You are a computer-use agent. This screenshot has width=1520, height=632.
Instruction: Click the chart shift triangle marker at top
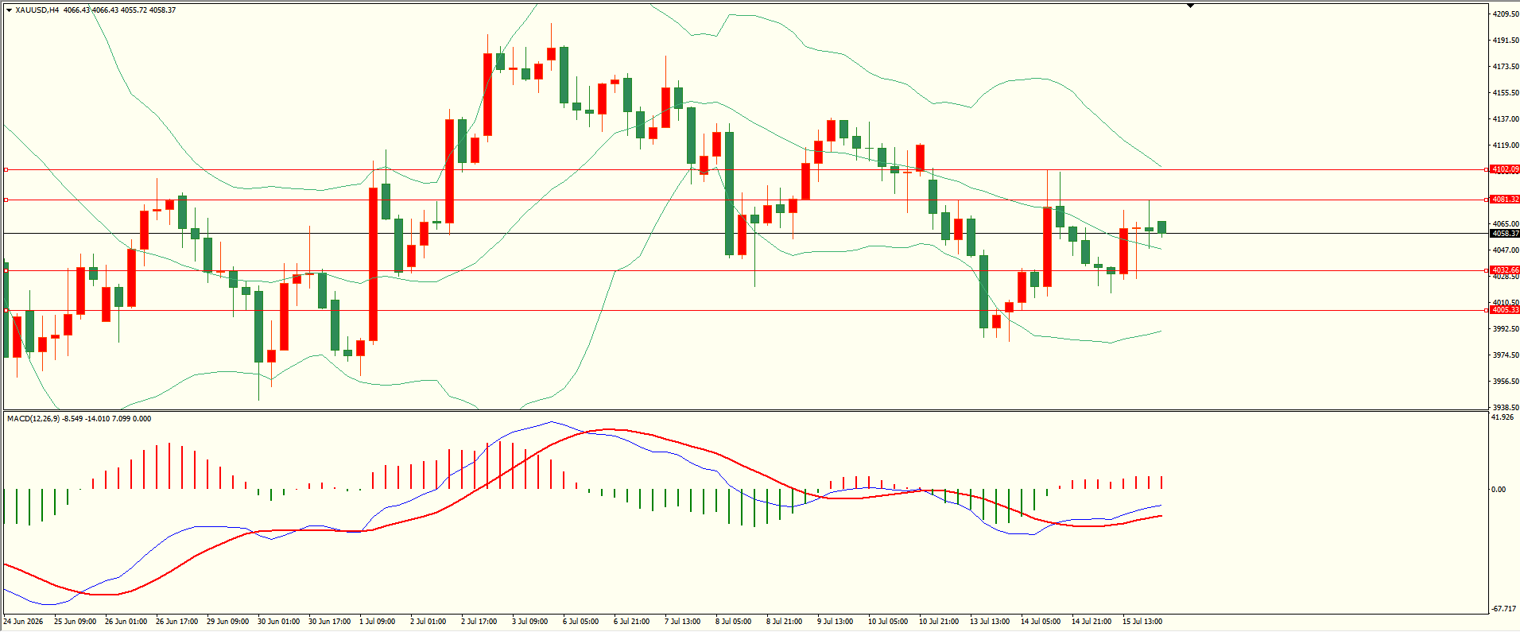click(x=1190, y=6)
